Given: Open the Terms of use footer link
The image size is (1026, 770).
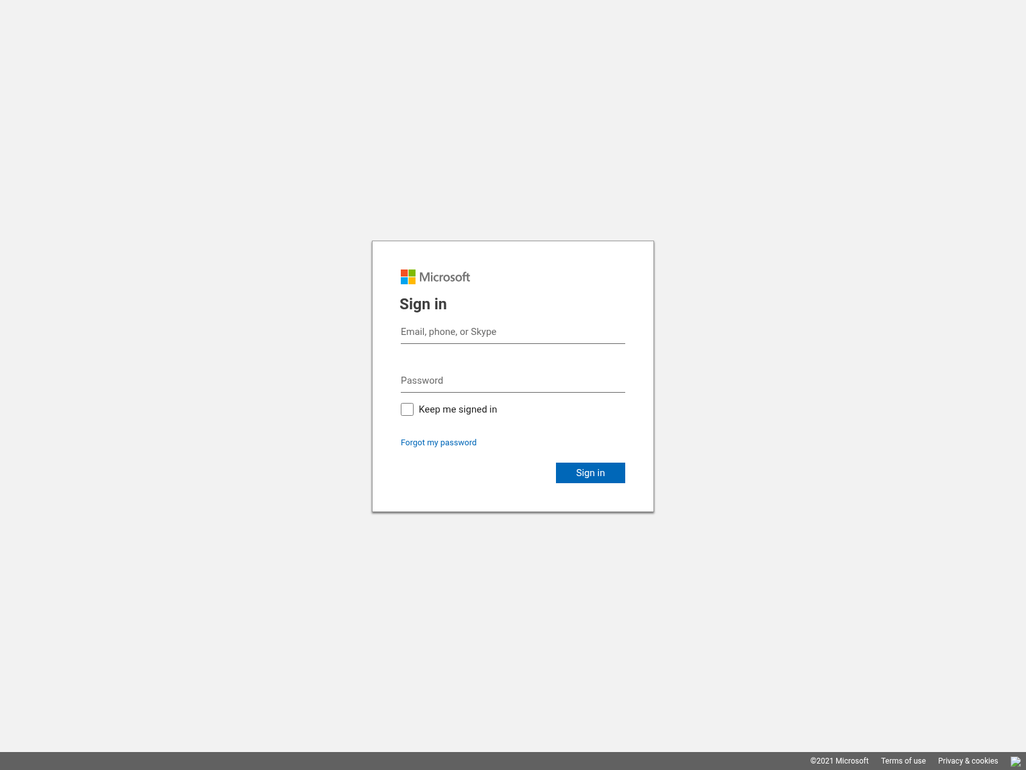Looking at the screenshot, I should coord(903,761).
